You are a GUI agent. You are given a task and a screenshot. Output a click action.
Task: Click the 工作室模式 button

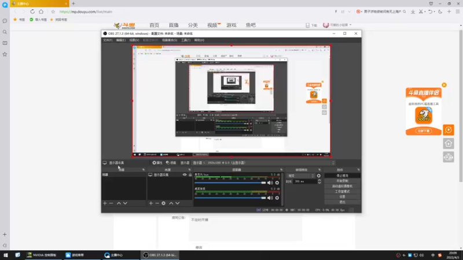click(x=342, y=191)
